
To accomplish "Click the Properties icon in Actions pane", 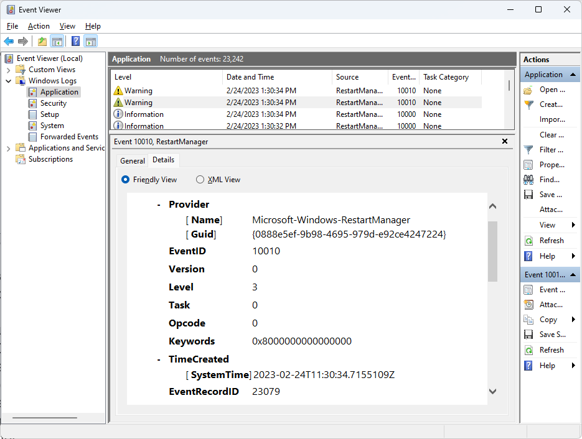I will [x=528, y=165].
